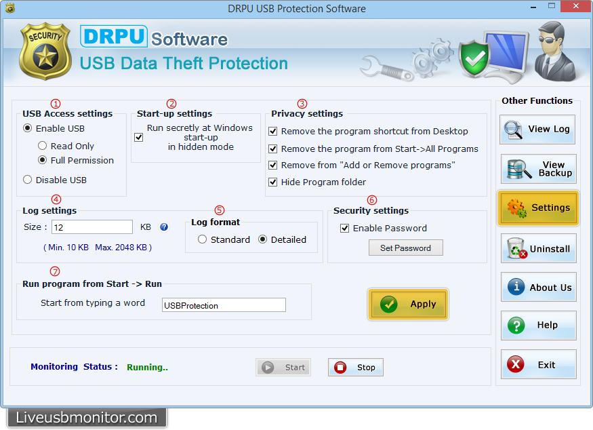The image size is (593, 430).
Task: Click the security agent figure
Action: [x=556, y=52]
